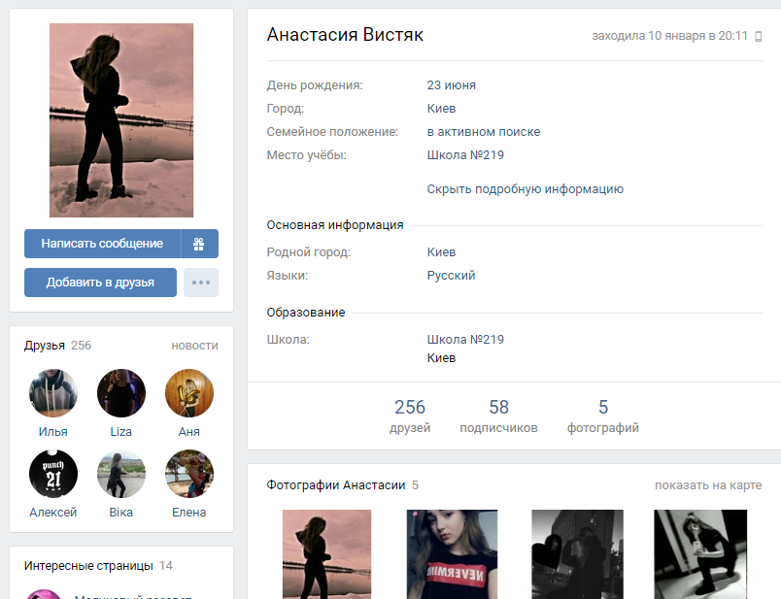Click the новости link in friends block
The height and width of the screenshot is (599, 781).
pyautogui.click(x=194, y=346)
